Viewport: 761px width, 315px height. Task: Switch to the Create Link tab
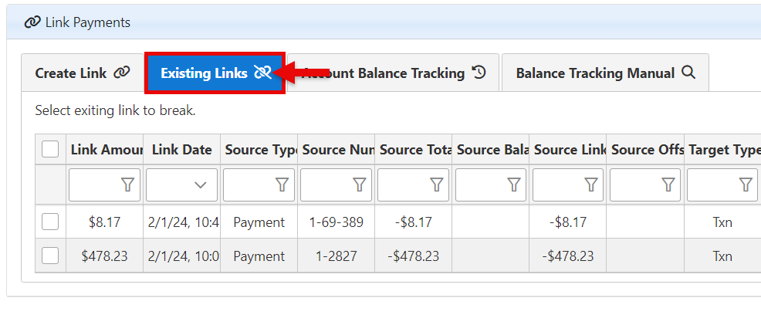[82, 73]
